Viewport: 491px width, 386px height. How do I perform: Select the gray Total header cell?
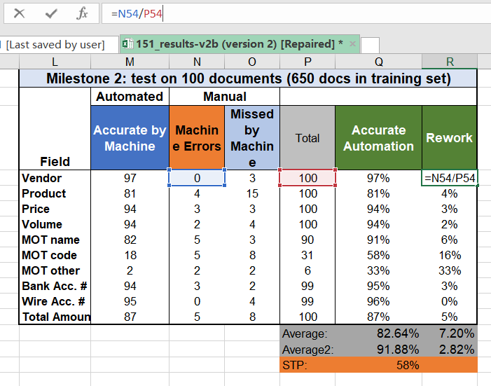[307, 138]
